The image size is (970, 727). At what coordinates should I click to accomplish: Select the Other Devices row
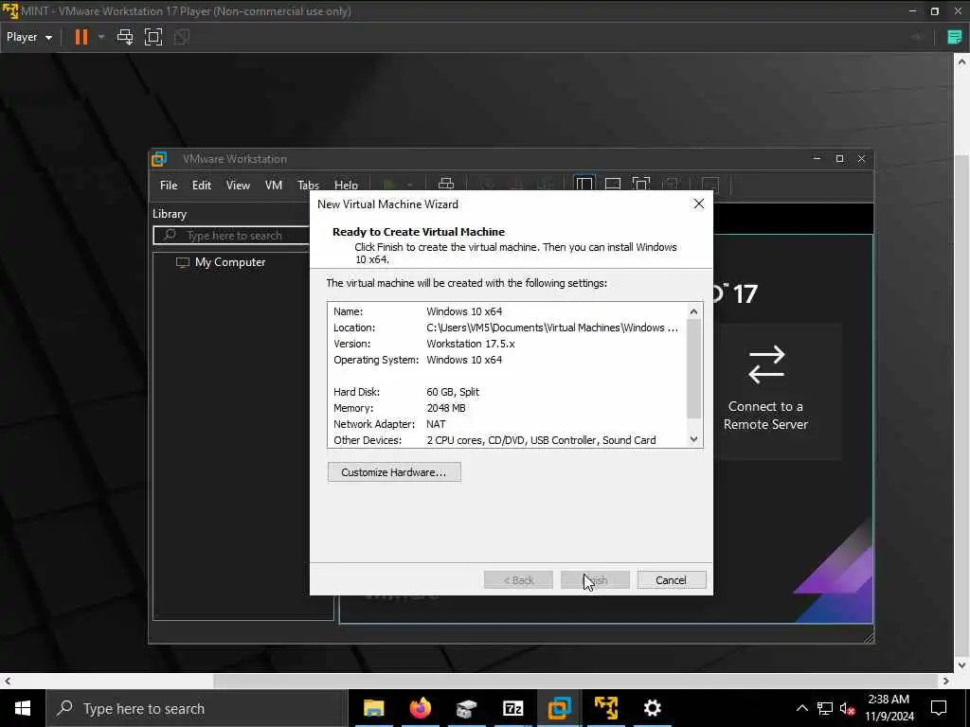point(508,440)
